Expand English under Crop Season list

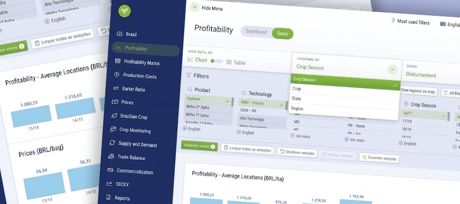tap(407, 143)
